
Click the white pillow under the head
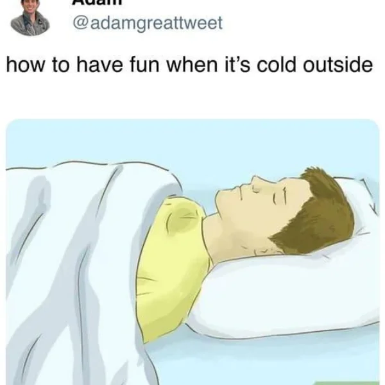coord(290,290)
